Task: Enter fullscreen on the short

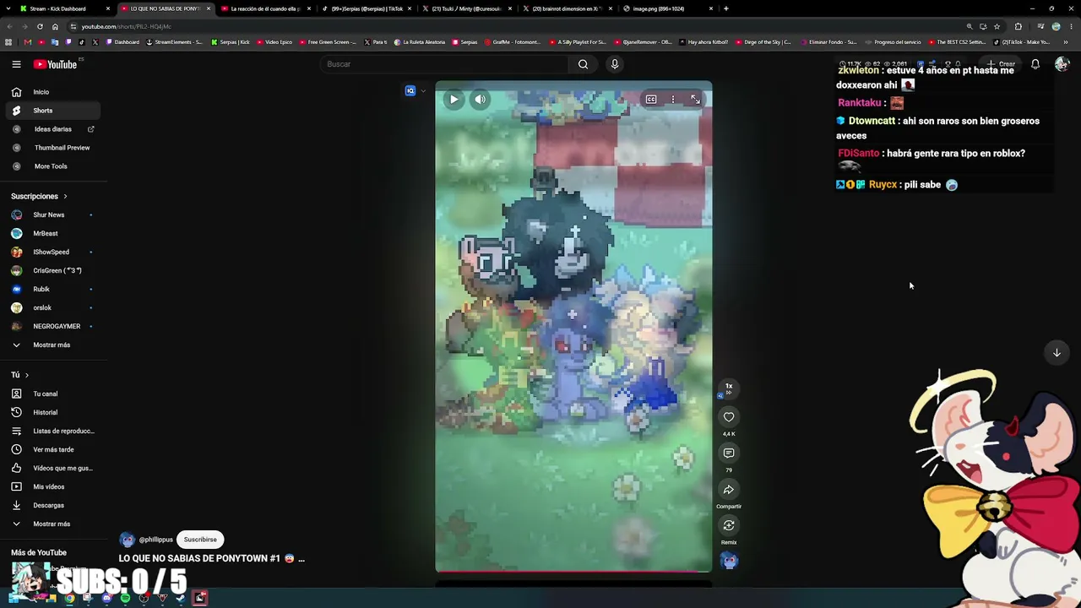Action: pos(695,100)
